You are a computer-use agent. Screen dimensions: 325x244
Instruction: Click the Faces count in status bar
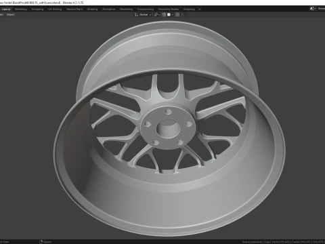coord(301,242)
